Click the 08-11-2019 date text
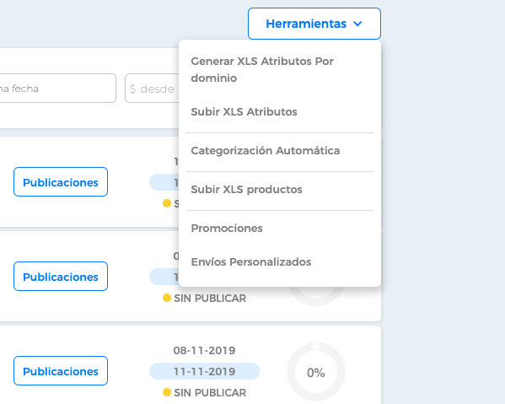This screenshot has width=505, height=404. click(x=204, y=351)
